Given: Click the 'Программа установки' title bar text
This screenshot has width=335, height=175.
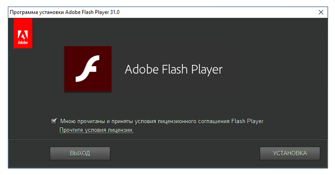Looking at the screenshot, I should point(37,12).
